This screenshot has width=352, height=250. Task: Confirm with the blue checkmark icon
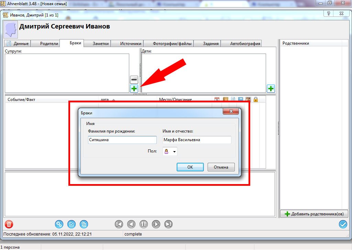343,224
